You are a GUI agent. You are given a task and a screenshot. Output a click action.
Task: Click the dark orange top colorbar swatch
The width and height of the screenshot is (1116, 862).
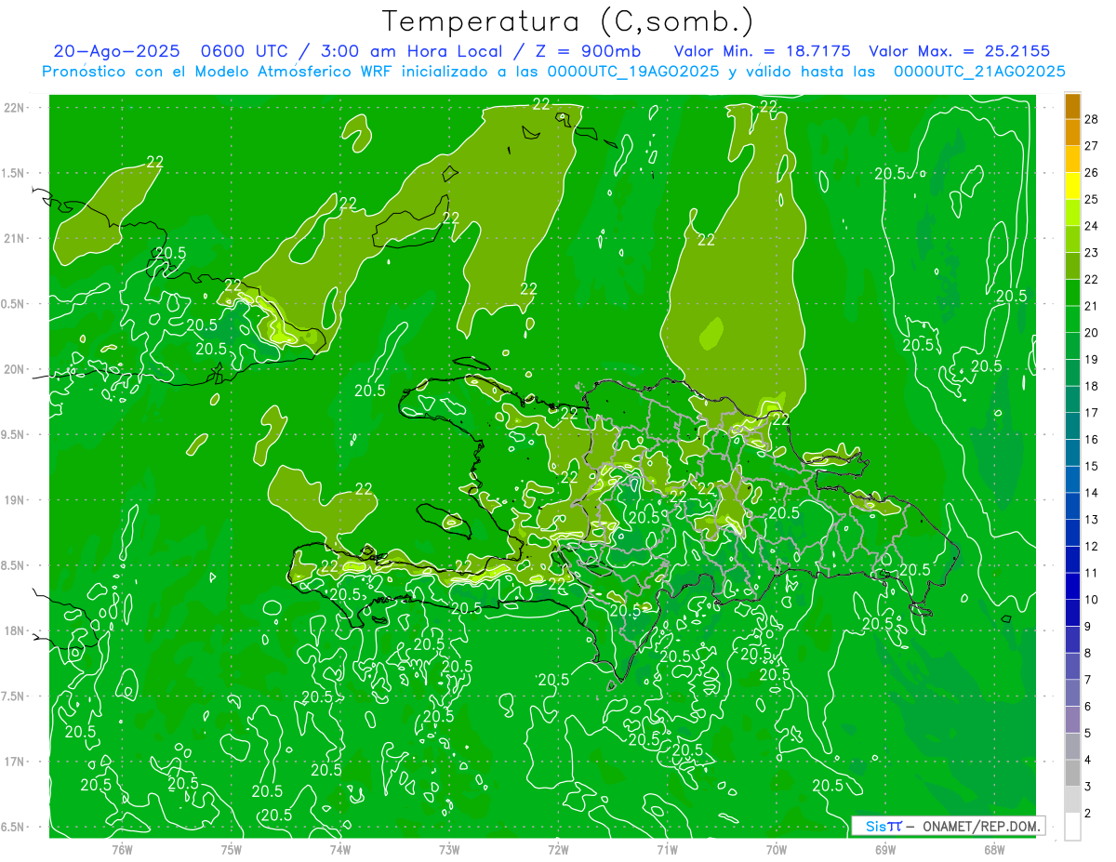(1072, 105)
